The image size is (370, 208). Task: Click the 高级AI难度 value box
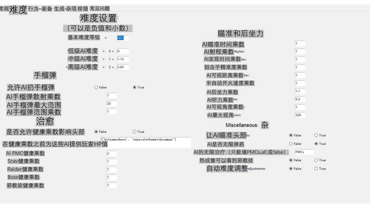pos(123,67)
